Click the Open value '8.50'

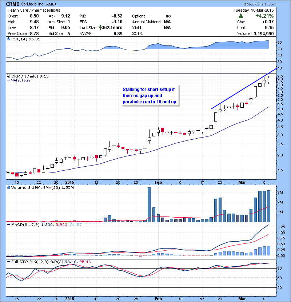click(34, 16)
